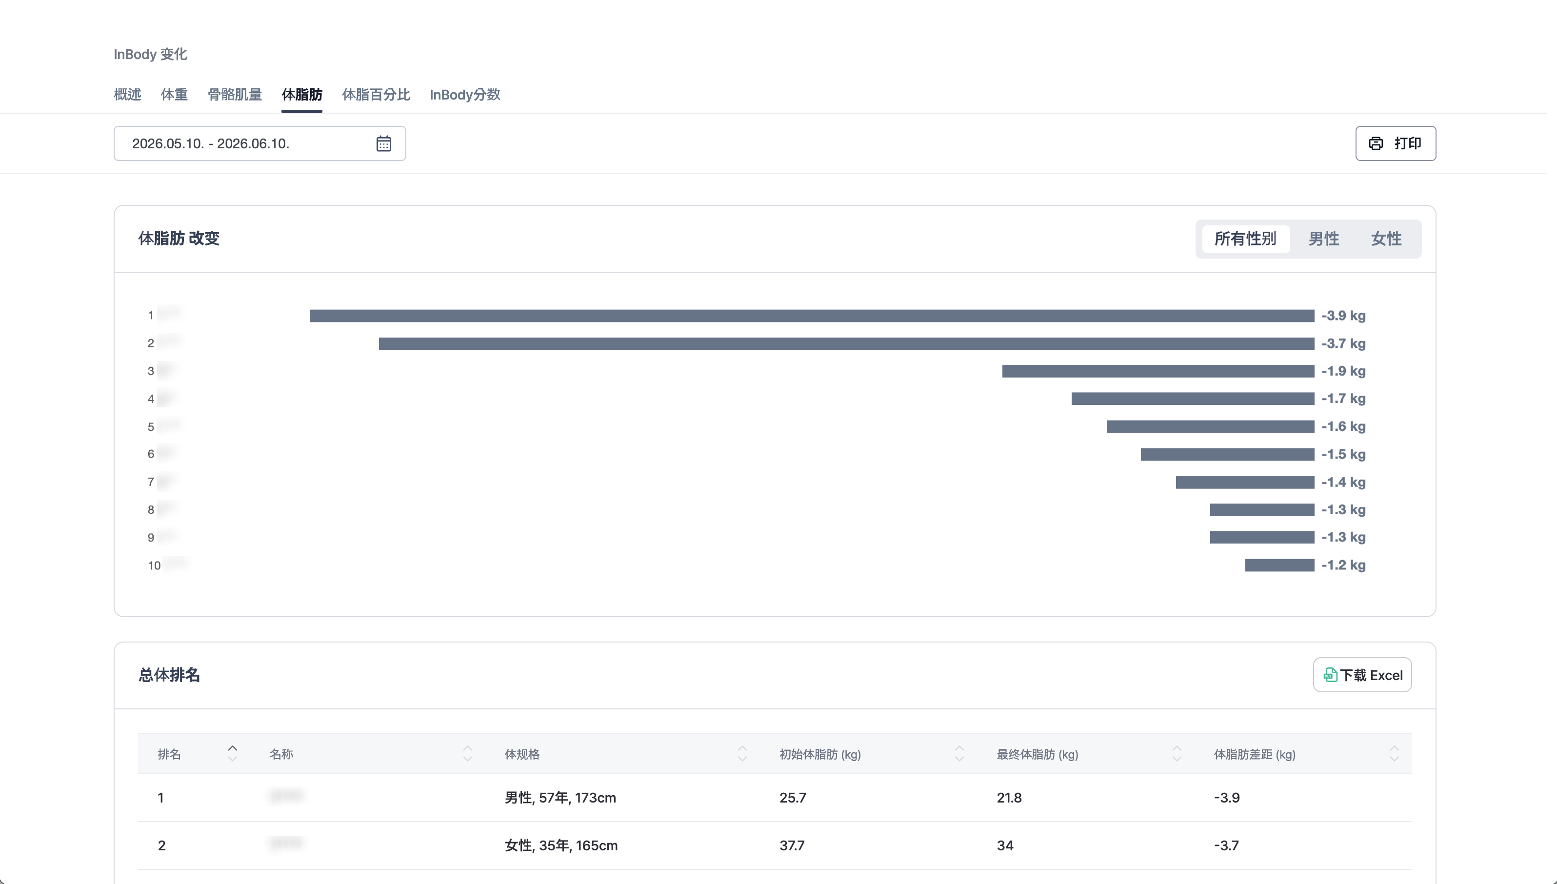Open the 概述 tab
Viewport: 1557px width, 884px height.
click(x=127, y=95)
